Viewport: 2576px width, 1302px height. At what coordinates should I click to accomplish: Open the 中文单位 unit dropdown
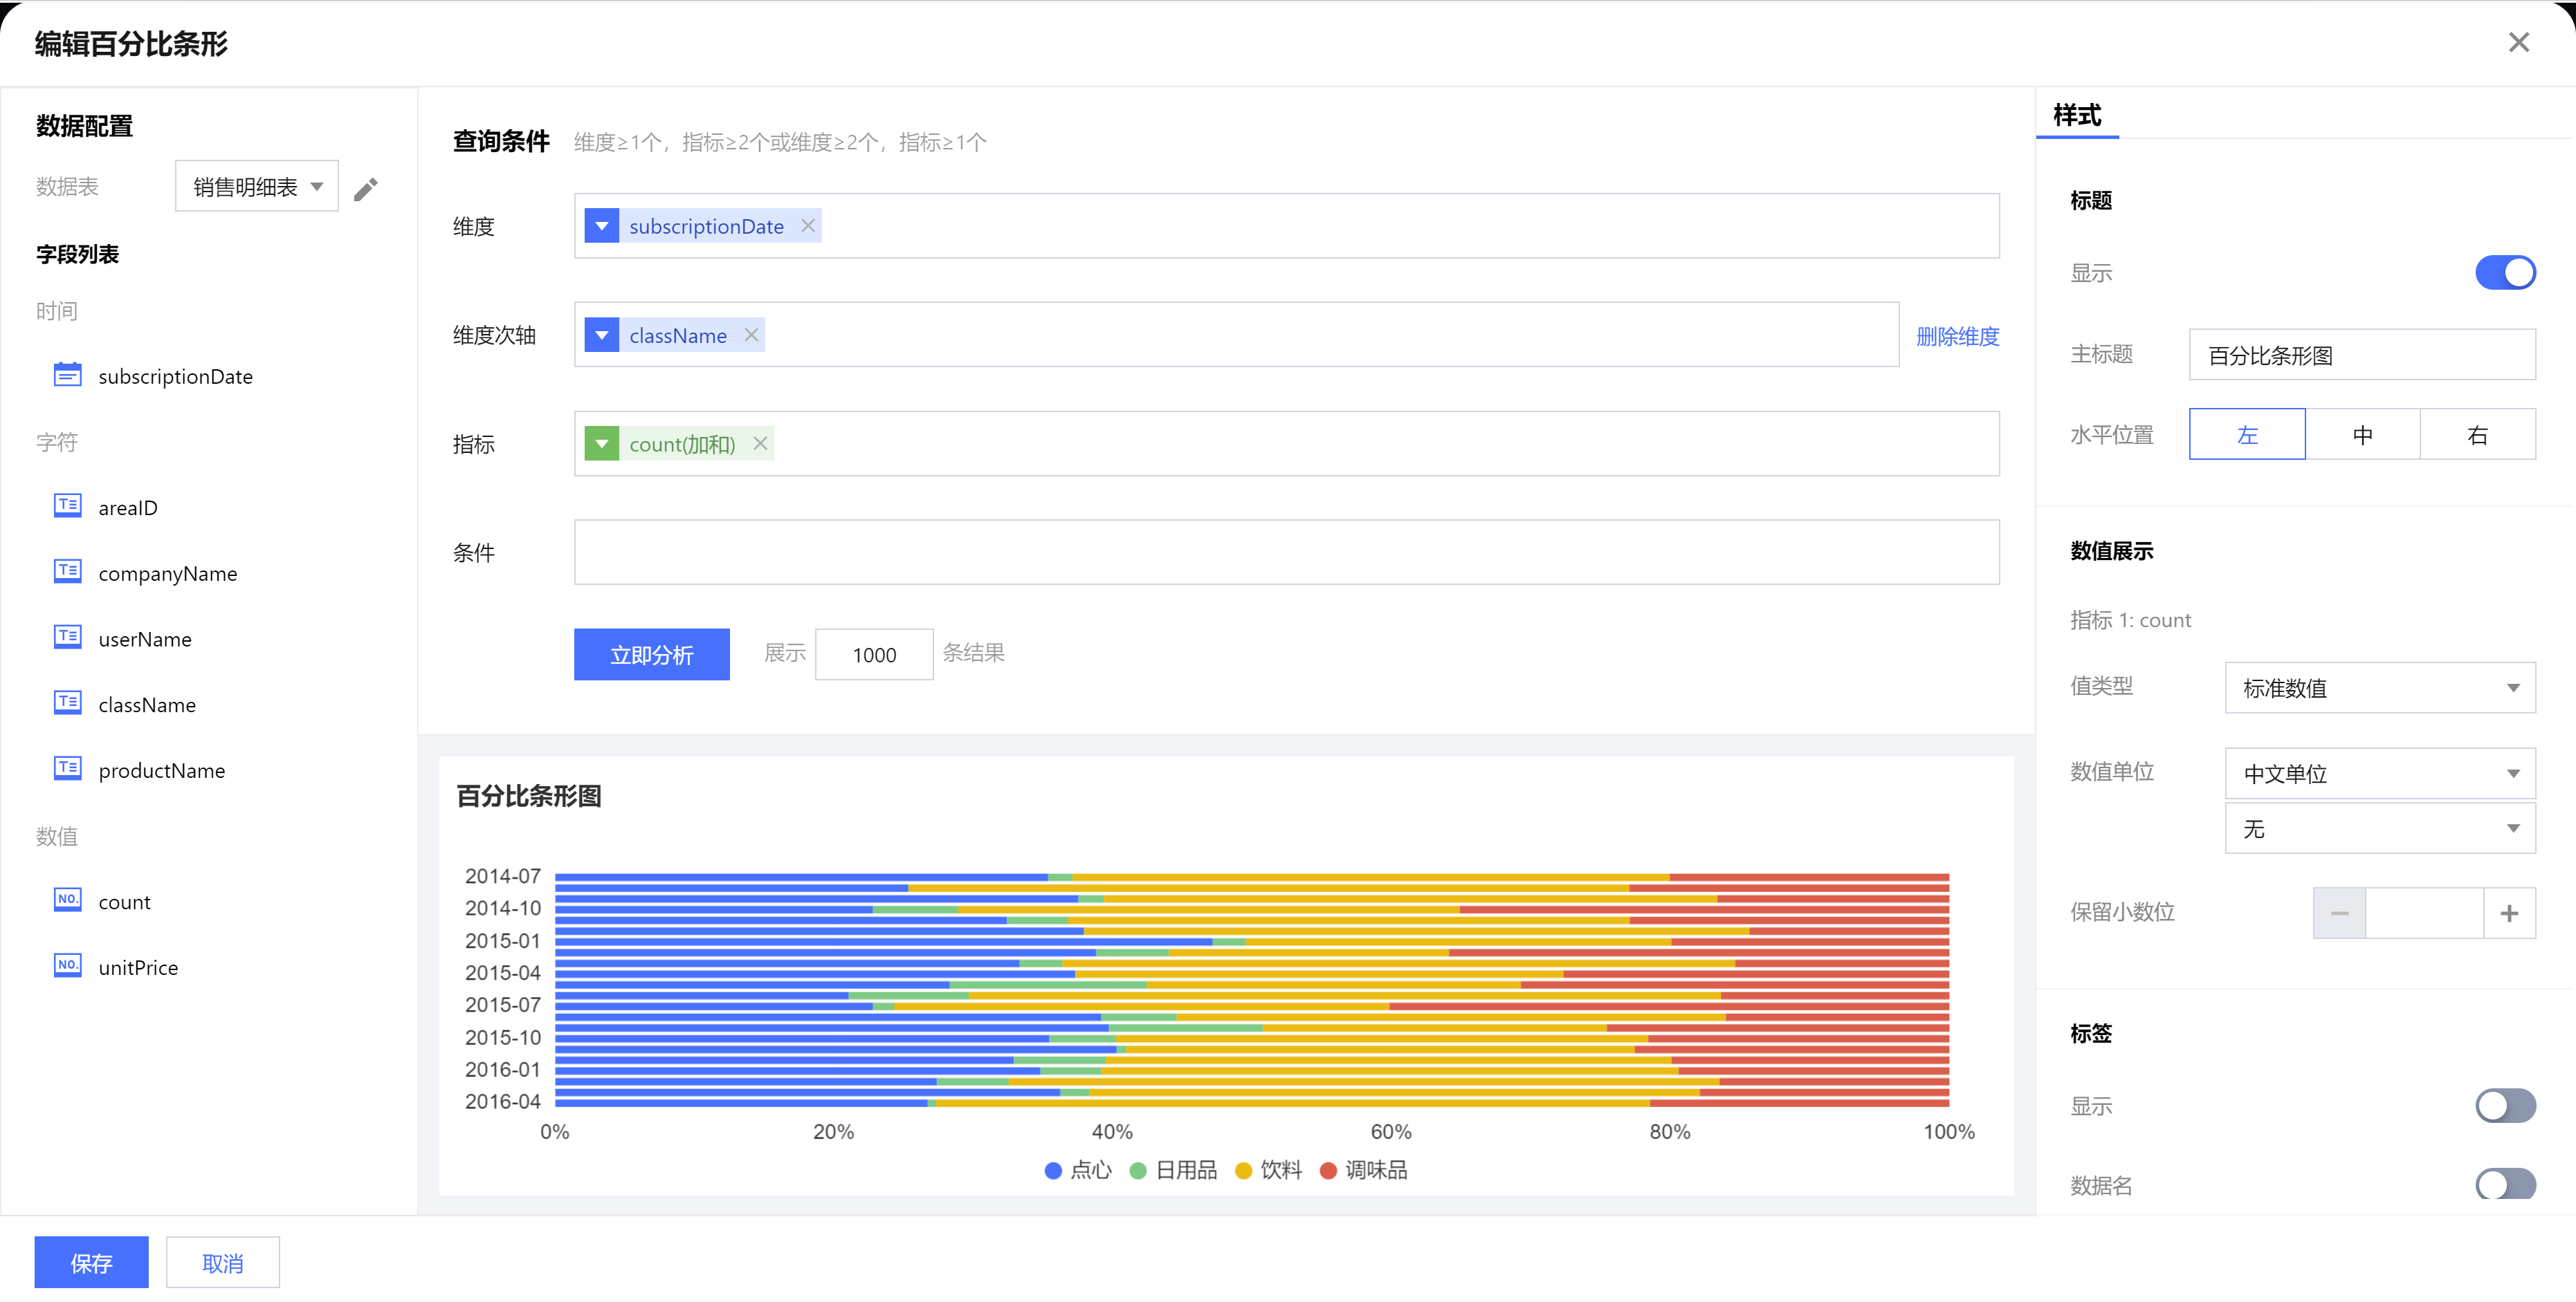[x=2379, y=774]
